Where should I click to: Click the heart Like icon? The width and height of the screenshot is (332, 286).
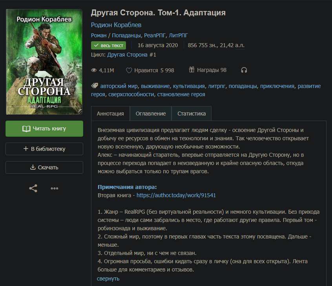point(129,70)
